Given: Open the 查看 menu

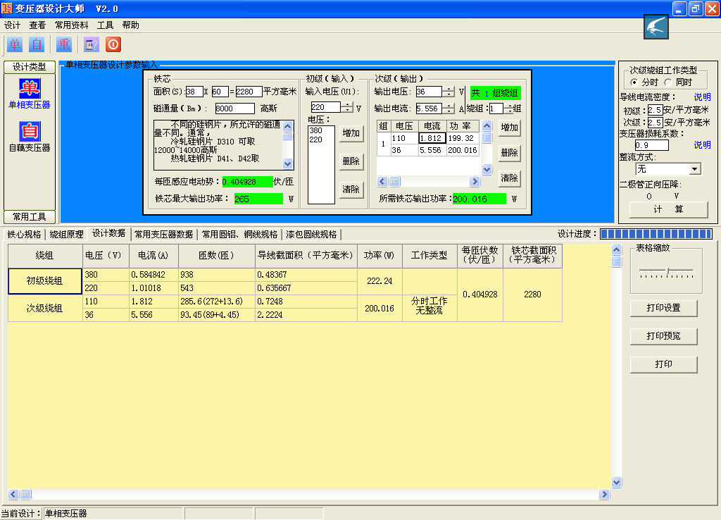Looking at the screenshot, I should click(37, 25).
